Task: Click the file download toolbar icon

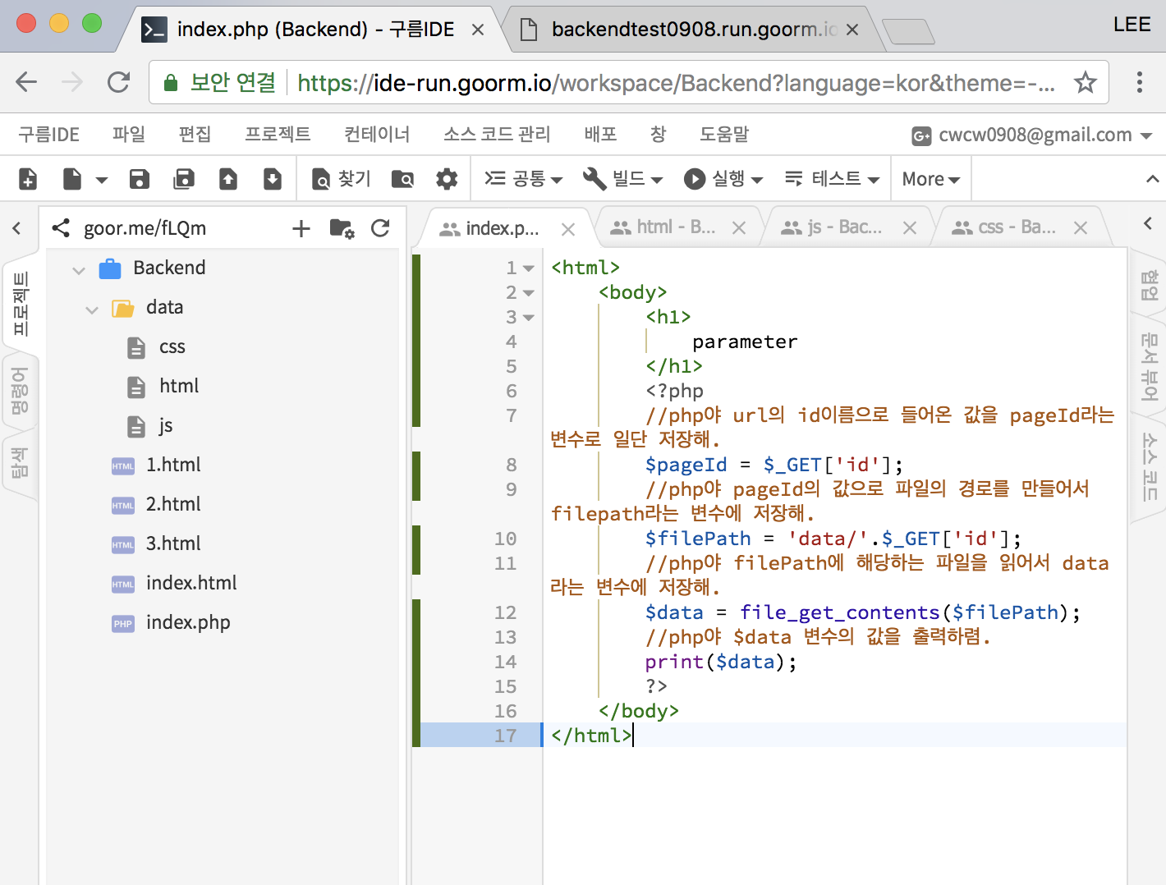Action: click(273, 178)
